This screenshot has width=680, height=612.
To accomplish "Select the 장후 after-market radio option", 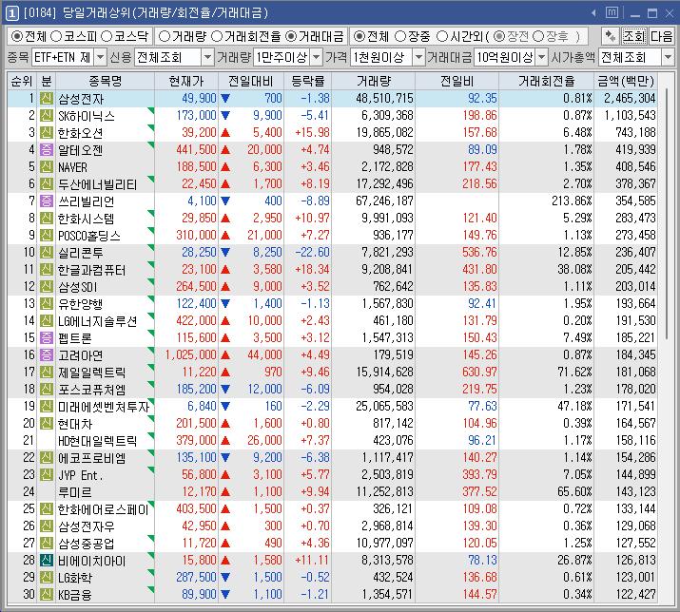I will coord(538,36).
